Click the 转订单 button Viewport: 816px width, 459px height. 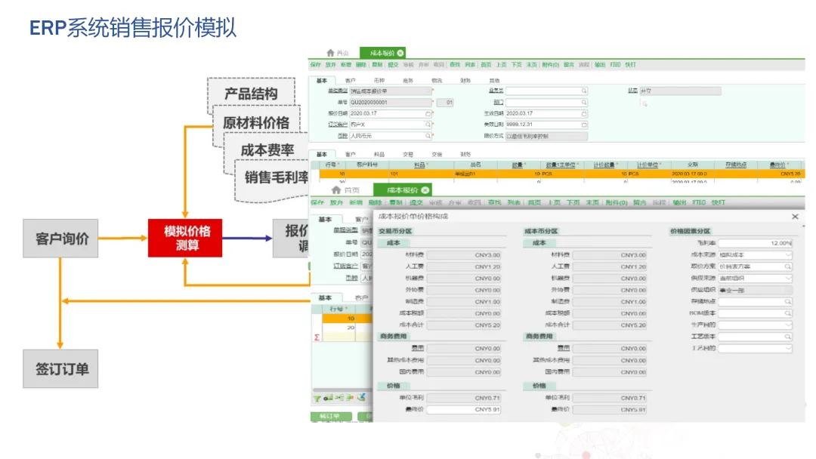(x=331, y=417)
